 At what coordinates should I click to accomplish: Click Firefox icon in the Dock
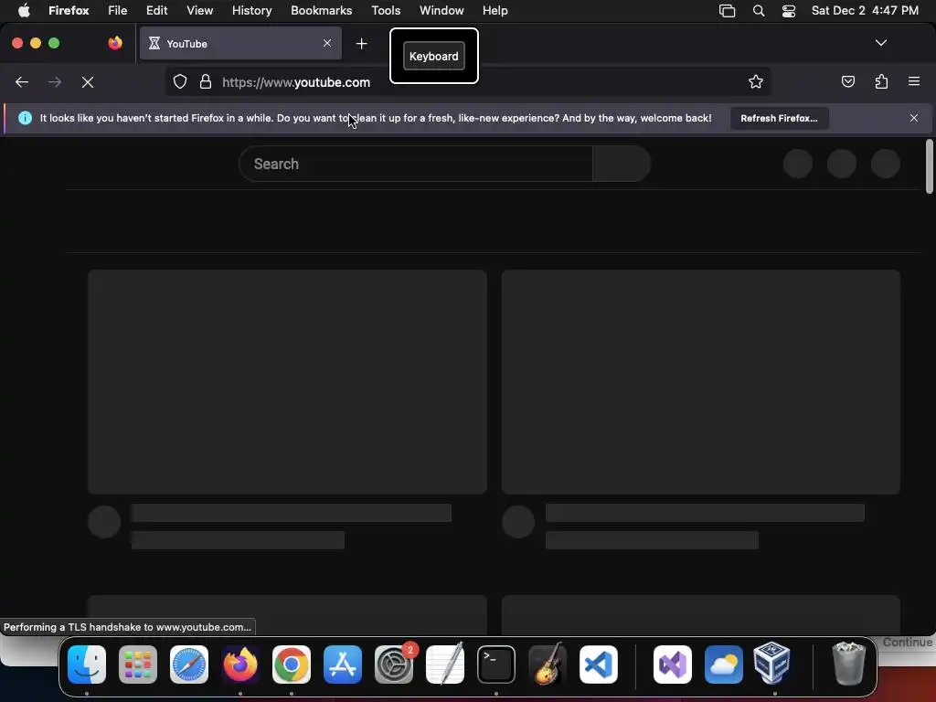click(240, 665)
